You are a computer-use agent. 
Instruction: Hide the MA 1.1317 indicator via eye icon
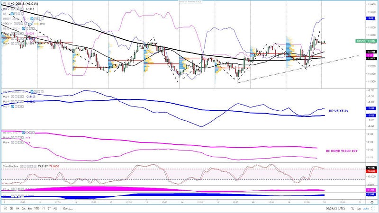(13, 9)
